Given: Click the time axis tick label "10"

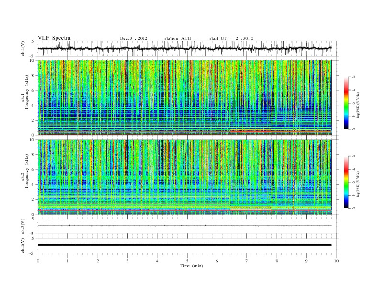Looking at the screenshot, I should tap(336, 261).
